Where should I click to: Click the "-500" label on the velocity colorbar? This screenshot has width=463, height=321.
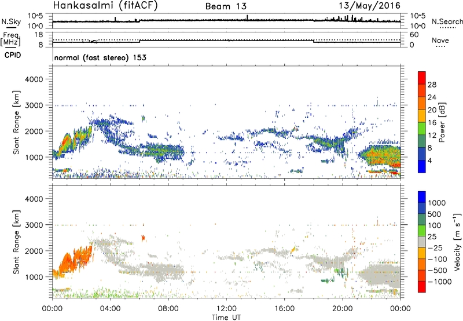(x=438, y=270)
